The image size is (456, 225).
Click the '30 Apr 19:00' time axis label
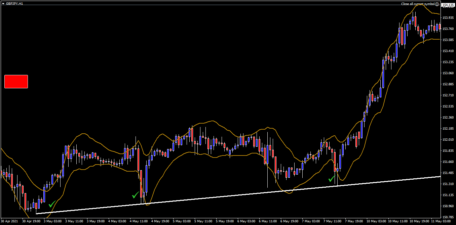pyautogui.click(x=32, y=222)
